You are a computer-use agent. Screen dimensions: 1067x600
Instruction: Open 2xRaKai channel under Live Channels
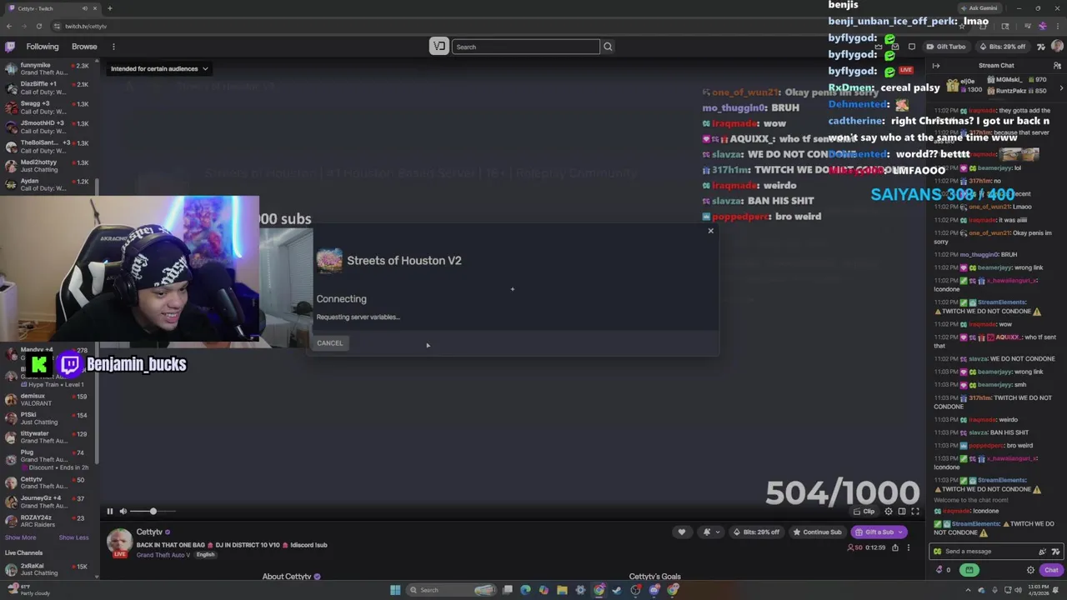click(48, 569)
